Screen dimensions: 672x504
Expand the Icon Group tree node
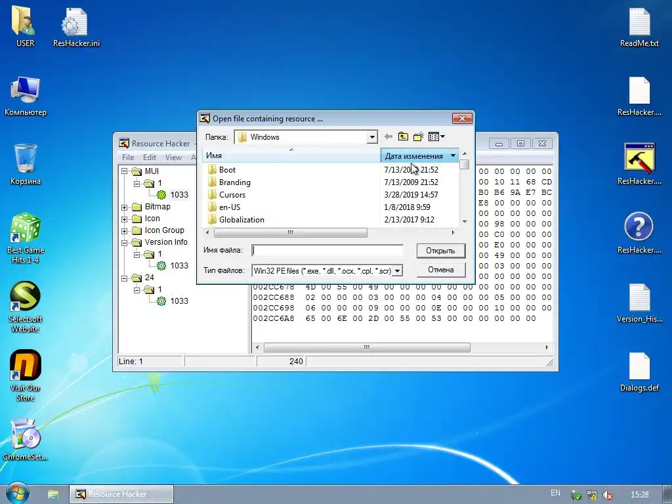coord(124,231)
